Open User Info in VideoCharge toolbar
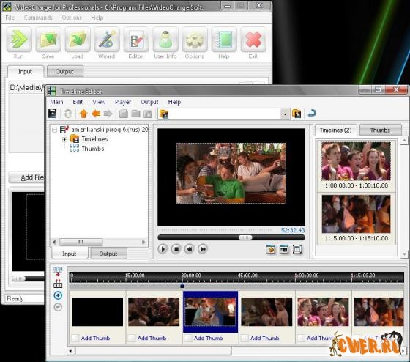The width and height of the screenshot is (410, 362). (x=165, y=40)
